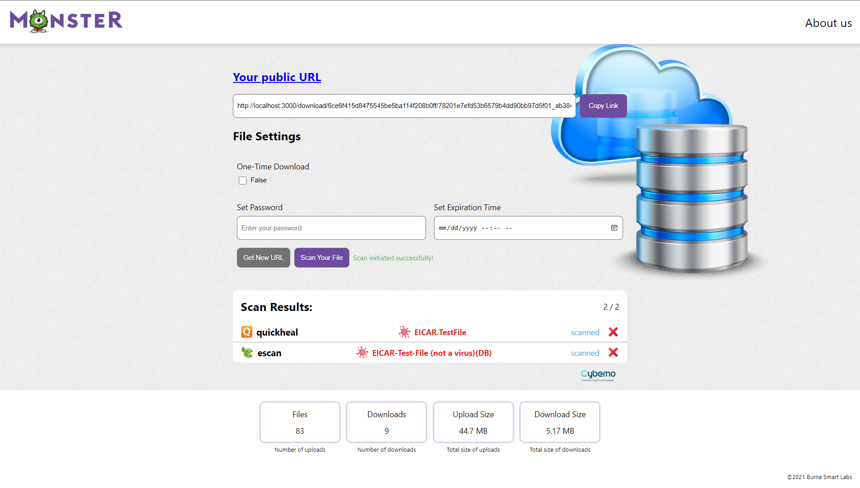Enable the One-Time Download checkbox
This screenshot has height=488, width=860.
(x=243, y=181)
